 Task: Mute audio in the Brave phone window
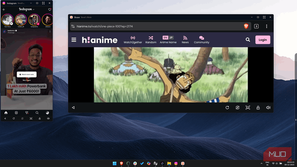tap(268, 108)
